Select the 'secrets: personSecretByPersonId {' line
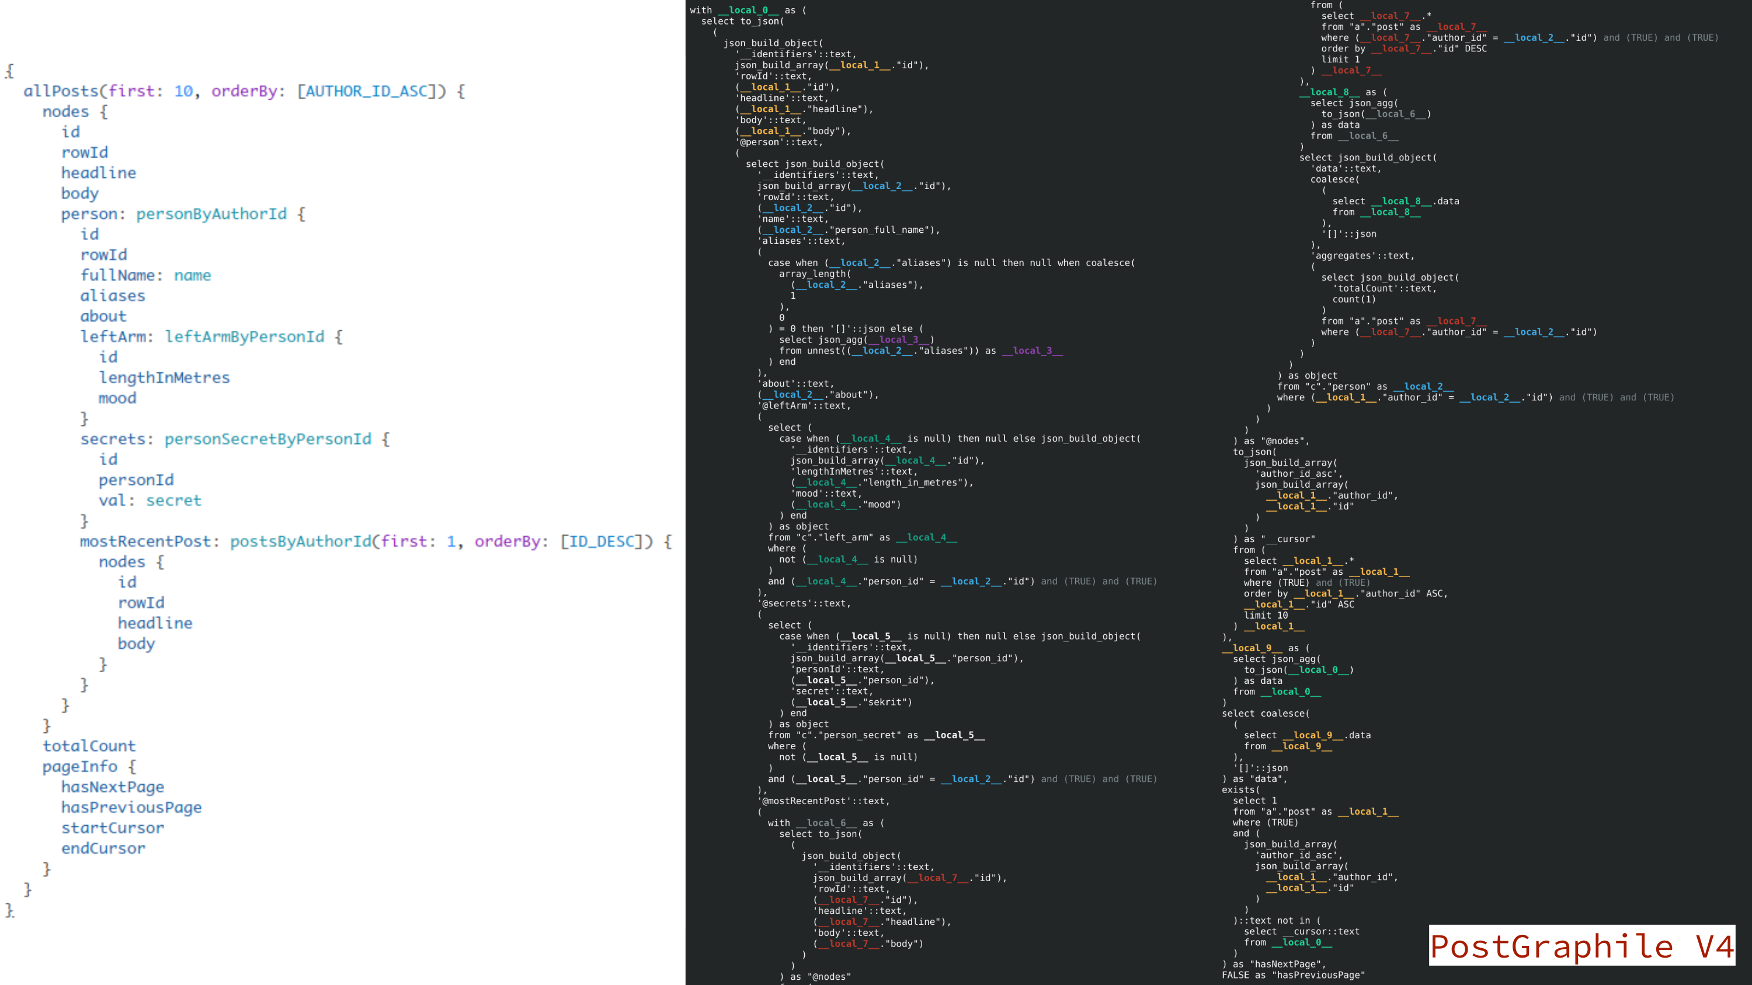 235,439
